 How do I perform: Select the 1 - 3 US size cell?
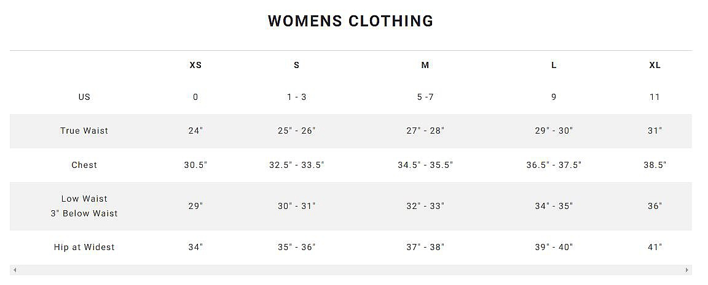(297, 97)
